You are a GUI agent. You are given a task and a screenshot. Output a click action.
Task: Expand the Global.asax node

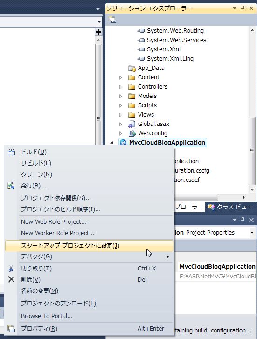coord(121,125)
